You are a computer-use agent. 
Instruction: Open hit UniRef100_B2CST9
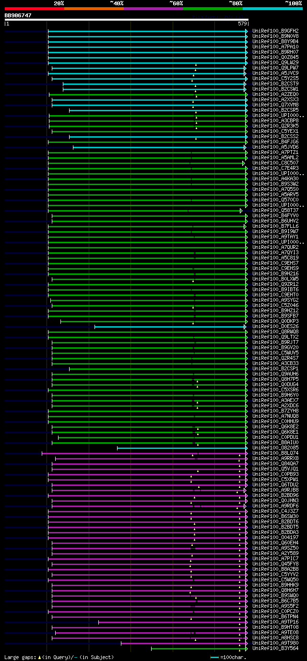point(275,83)
